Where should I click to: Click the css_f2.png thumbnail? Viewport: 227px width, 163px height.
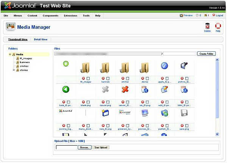pos(145,89)
